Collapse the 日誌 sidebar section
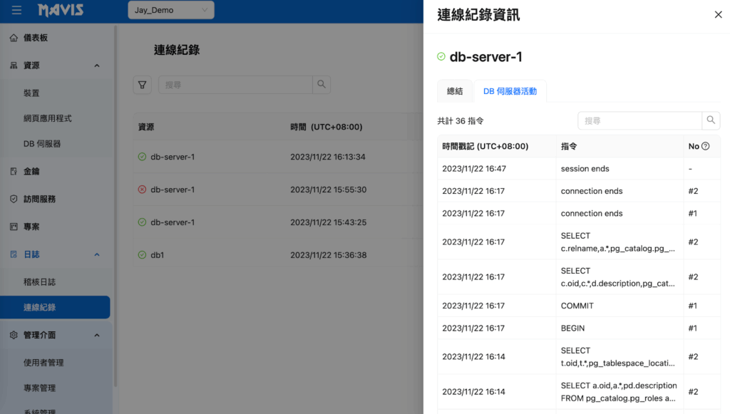730x414 pixels. click(x=97, y=255)
